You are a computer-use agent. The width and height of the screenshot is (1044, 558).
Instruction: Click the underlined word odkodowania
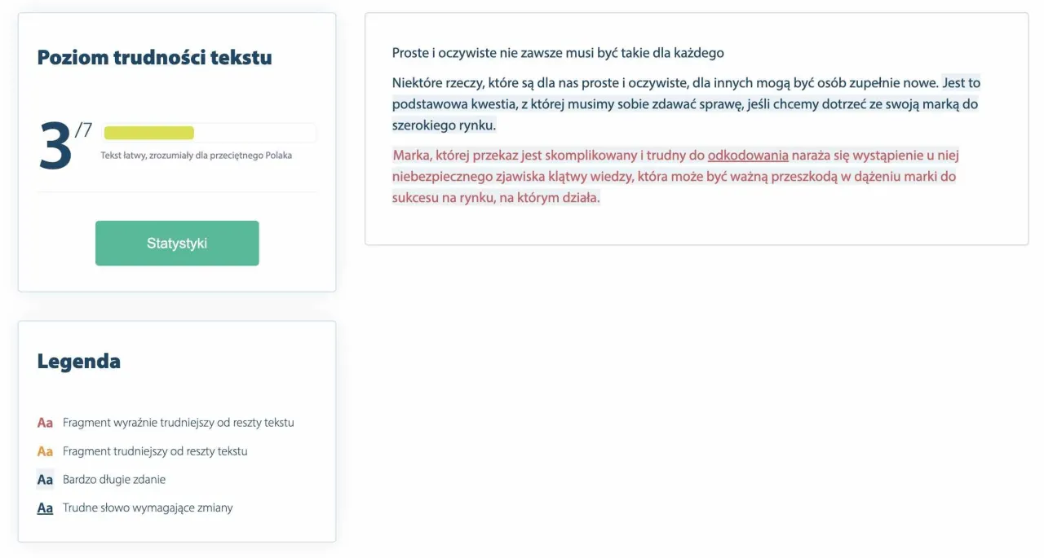click(748, 156)
